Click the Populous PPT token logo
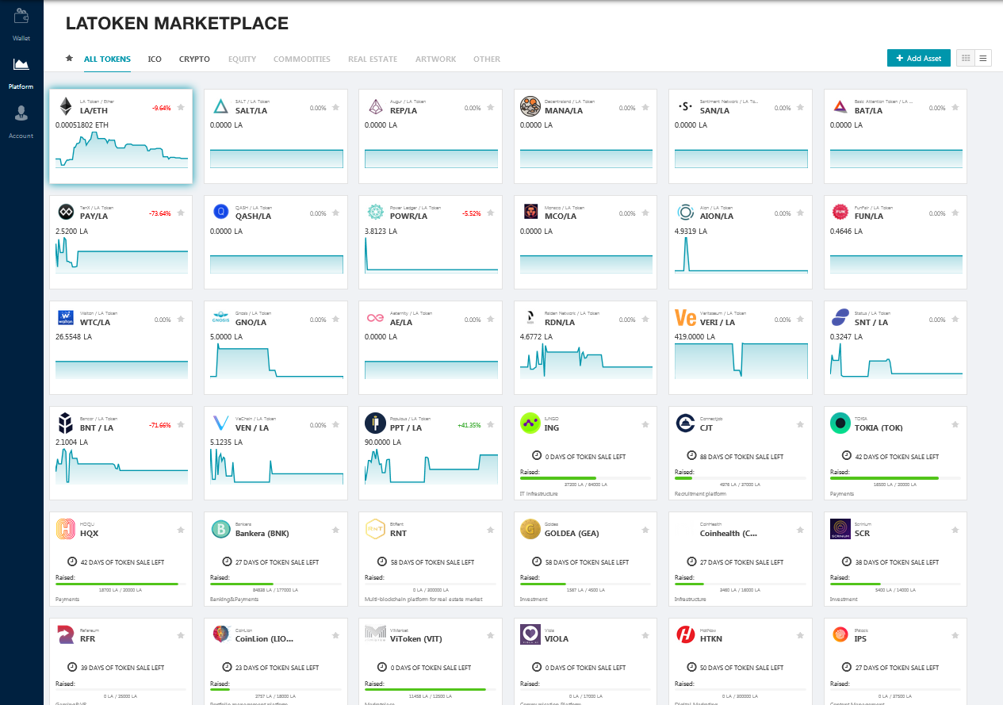Image resolution: width=1003 pixels, height=705 pixels. (x=376, y=423)
